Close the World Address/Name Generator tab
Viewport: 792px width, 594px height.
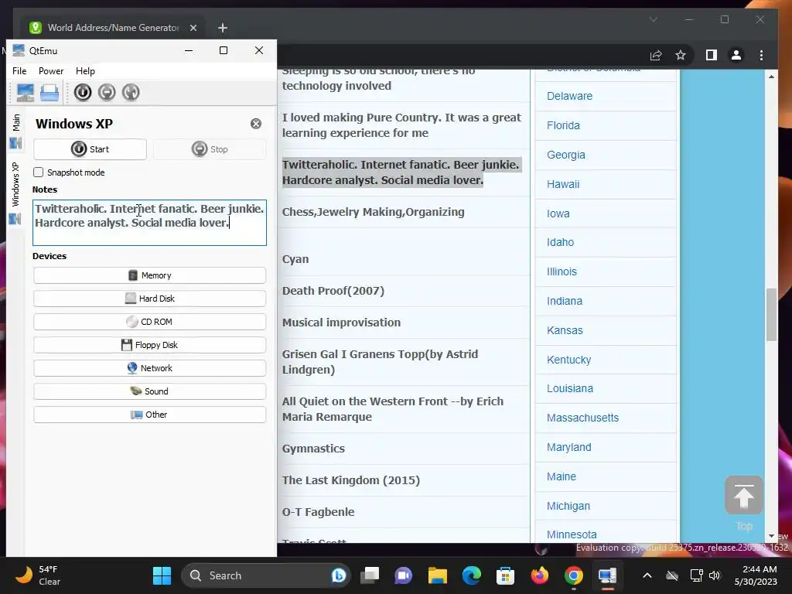pos(193,28)
